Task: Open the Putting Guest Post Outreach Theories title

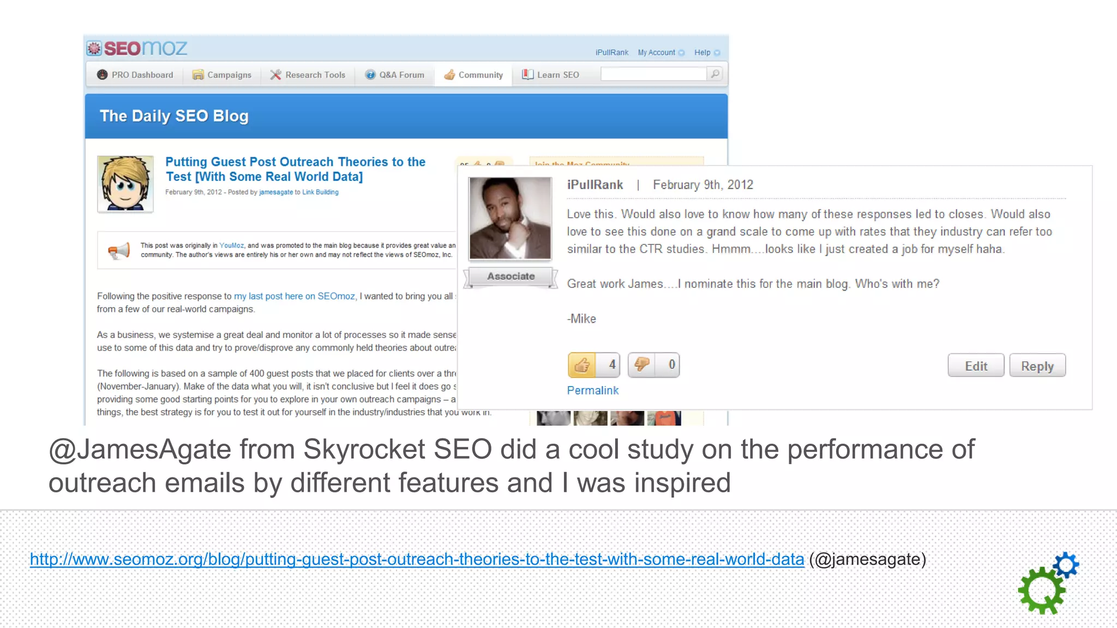Action: 295,169
